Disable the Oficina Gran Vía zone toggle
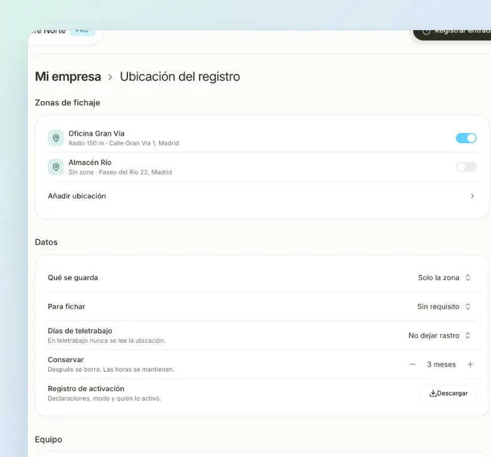 coord(466,138)
